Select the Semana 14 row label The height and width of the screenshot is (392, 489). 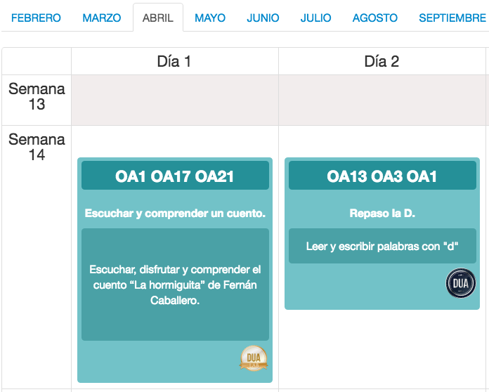[37, 148]
